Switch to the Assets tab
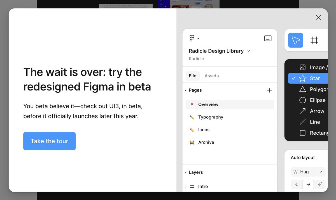This screenshot has height=200, width=336. [x=212, y=76]
